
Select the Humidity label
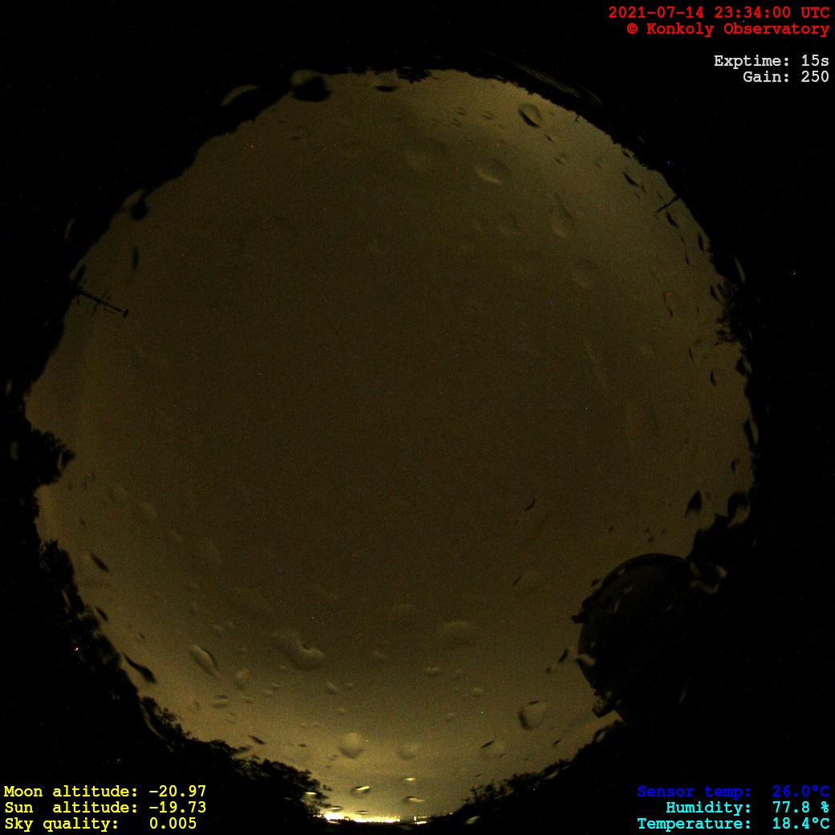(x=708, y=808)
